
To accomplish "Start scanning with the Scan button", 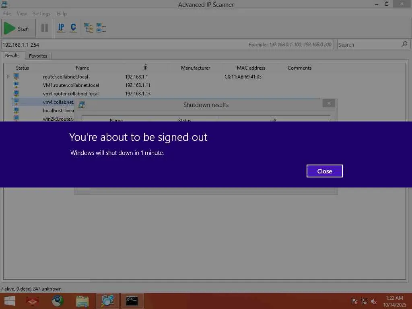I will click(x=19, y=29).
